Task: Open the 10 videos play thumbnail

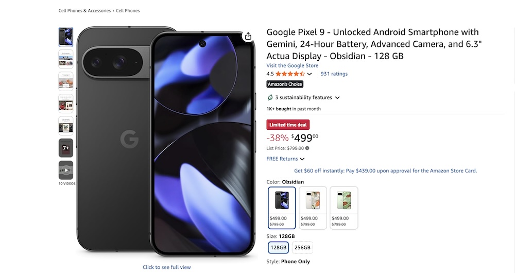Action: 66,170
